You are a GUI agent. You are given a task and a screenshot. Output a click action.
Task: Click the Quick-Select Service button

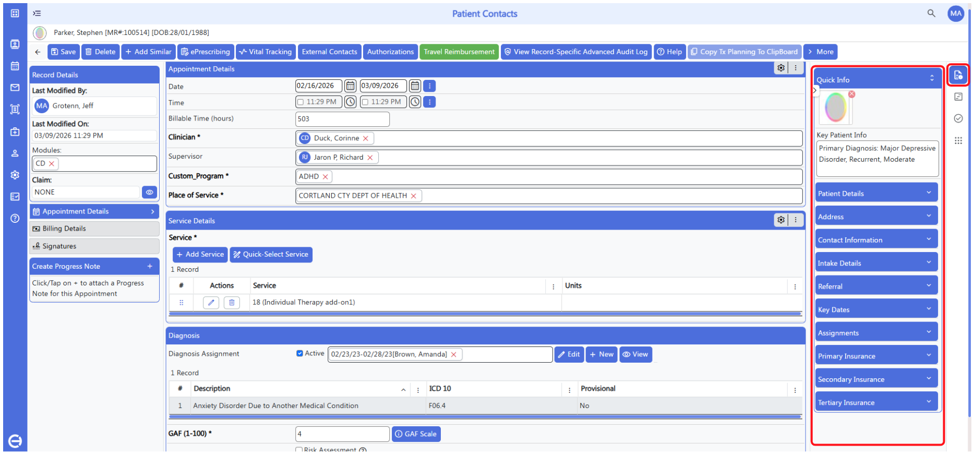pyautogui.click(x=271, y=254)
